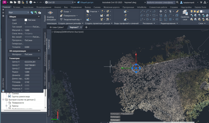Click the Print icon in quick access toolbar
Image resolution: width=209 pixels, height=123 pixels.
(31, 2)
